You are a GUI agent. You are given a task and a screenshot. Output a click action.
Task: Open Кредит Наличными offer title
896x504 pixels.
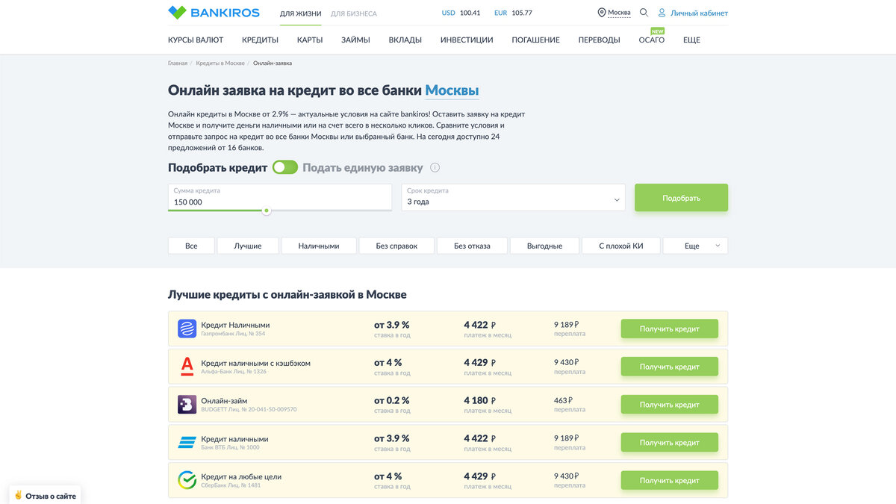click(235, 325)
